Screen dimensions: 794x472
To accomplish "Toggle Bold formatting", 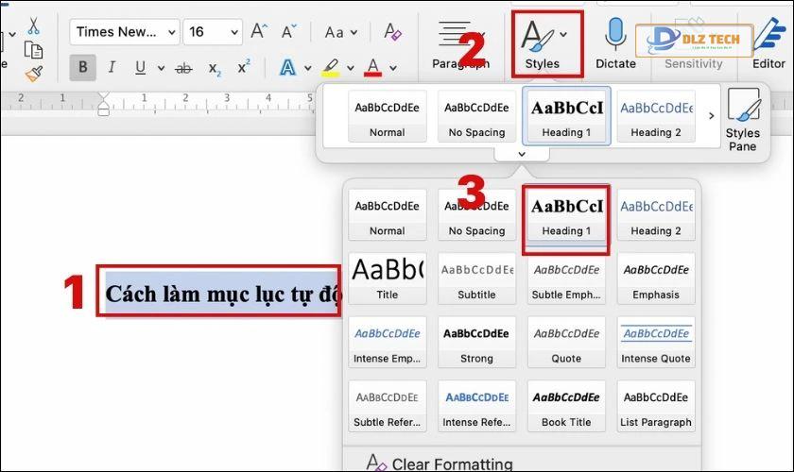I will tap(82, 67).
